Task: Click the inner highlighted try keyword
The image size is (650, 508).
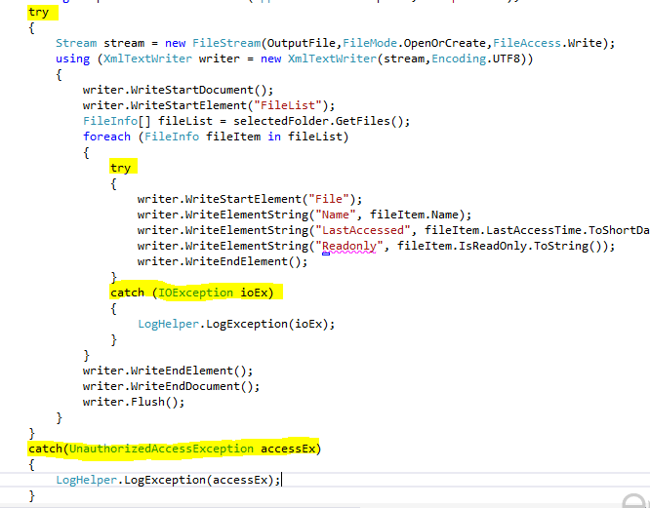Action: point(121,168)
